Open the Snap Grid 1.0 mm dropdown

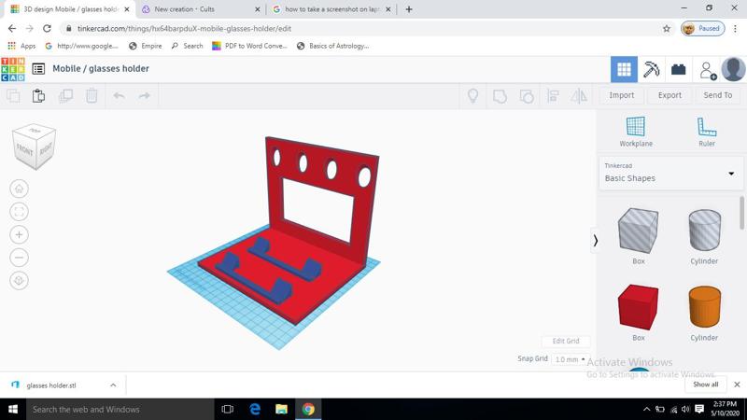pos(570,359)
